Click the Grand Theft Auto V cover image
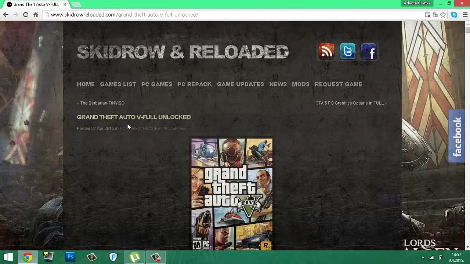 [x=232, y=194]
